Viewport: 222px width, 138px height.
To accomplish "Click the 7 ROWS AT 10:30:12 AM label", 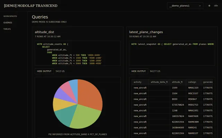I will (x=48, y=37).
